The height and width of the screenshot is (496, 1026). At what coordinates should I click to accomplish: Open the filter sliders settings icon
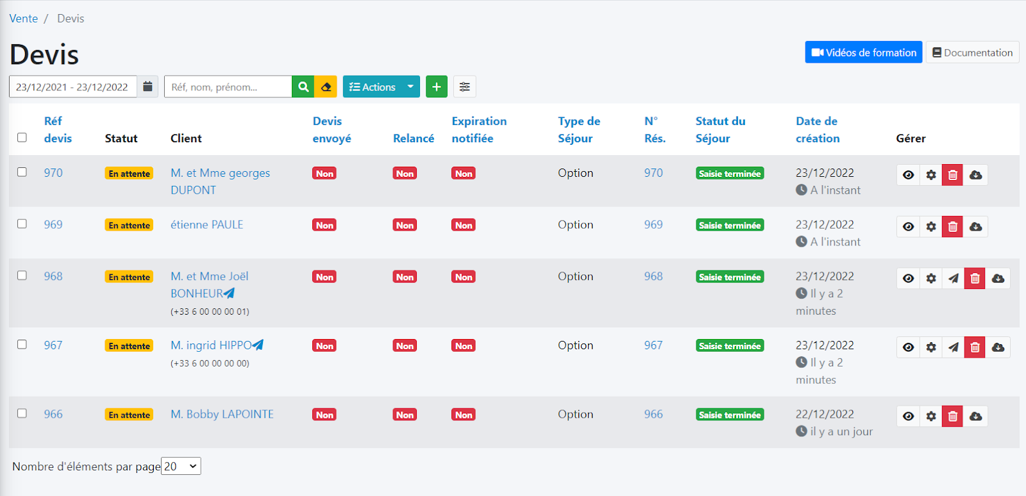coord(464,87)
